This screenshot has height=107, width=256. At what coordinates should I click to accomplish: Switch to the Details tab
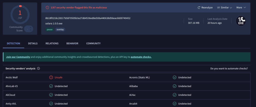click(x=33, y=43)
